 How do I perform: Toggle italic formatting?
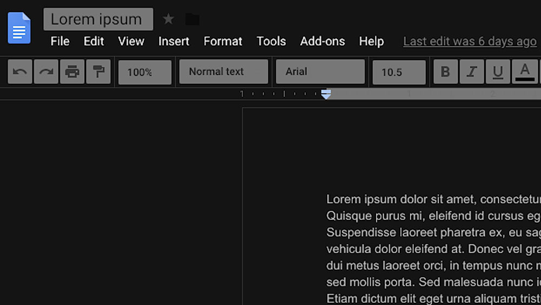pos(472,72)
